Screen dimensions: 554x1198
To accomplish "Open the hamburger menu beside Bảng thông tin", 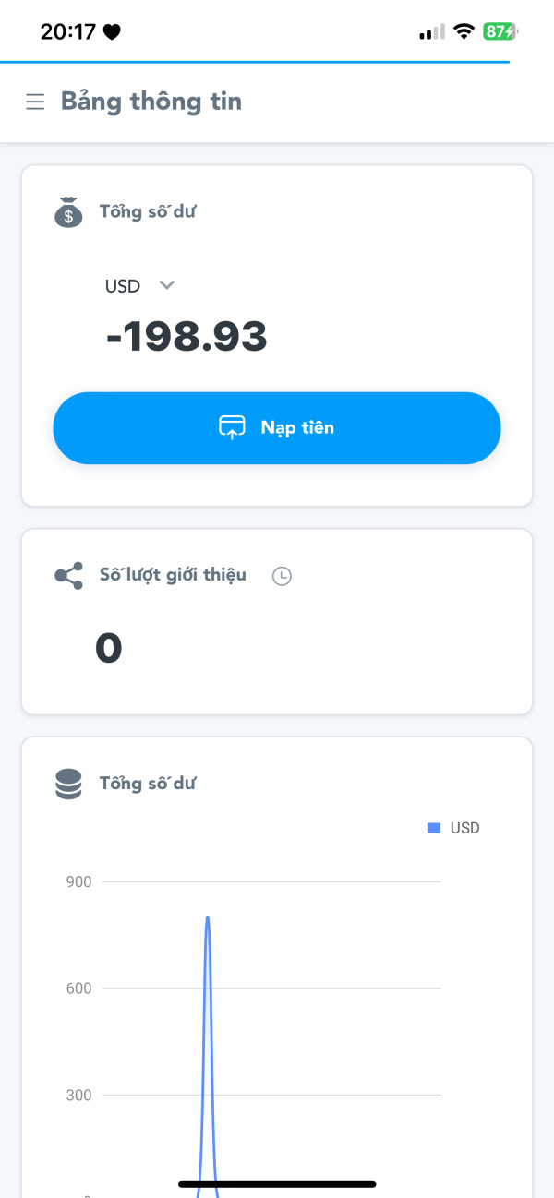I will tap(35, 102).
